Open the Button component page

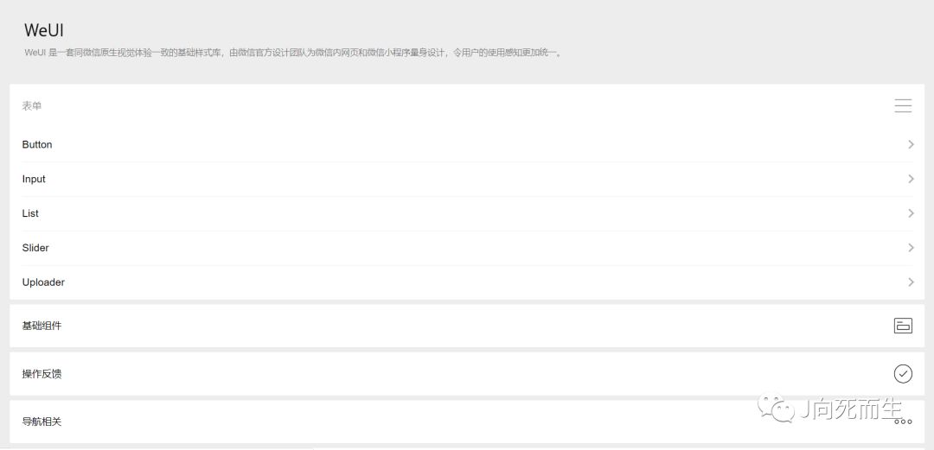pyautogui.click(x=467, y=144)
